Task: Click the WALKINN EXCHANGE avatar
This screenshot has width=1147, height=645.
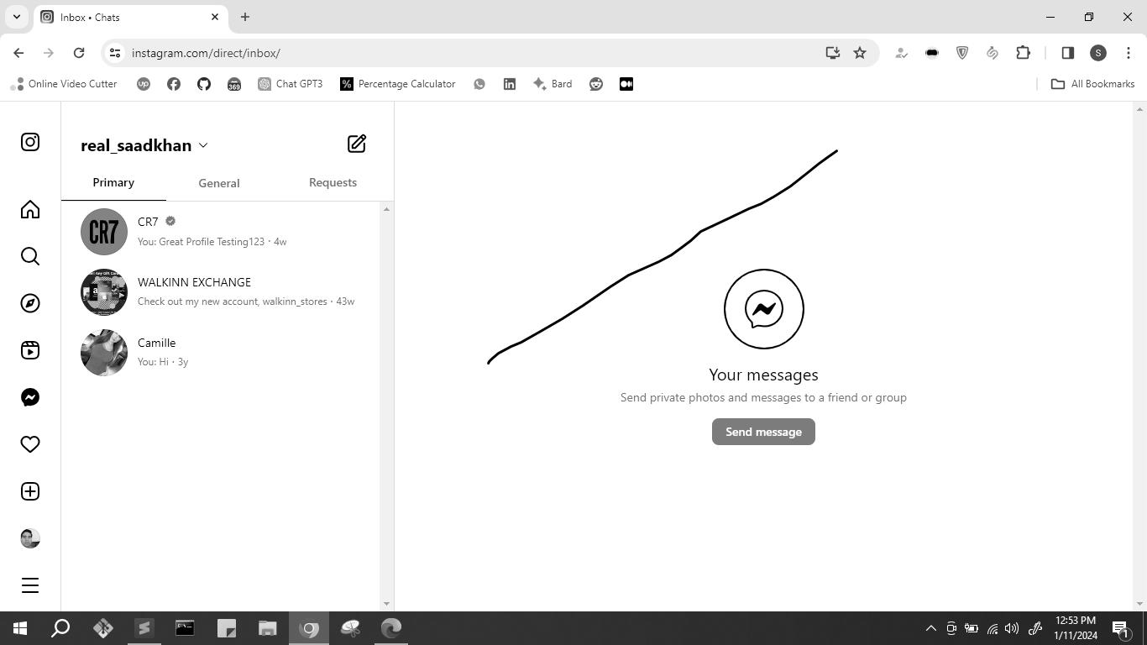Action: pos(104,292)
